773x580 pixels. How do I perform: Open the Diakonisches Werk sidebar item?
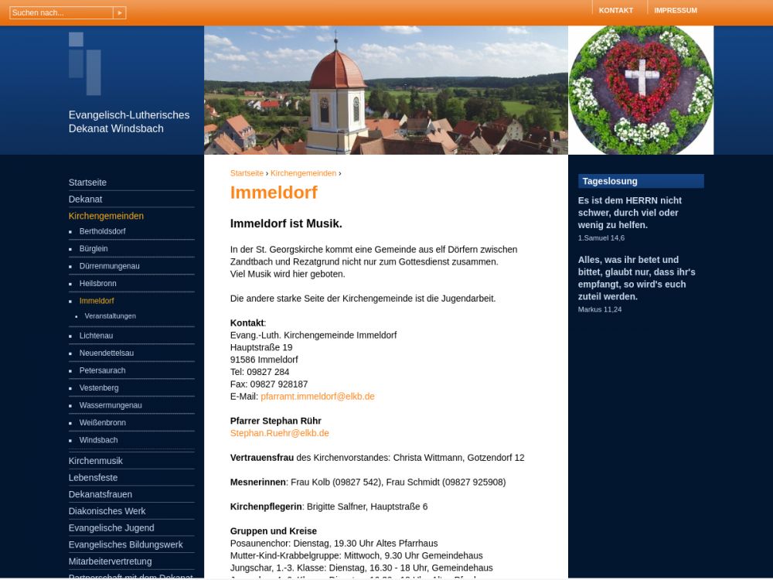107,511
